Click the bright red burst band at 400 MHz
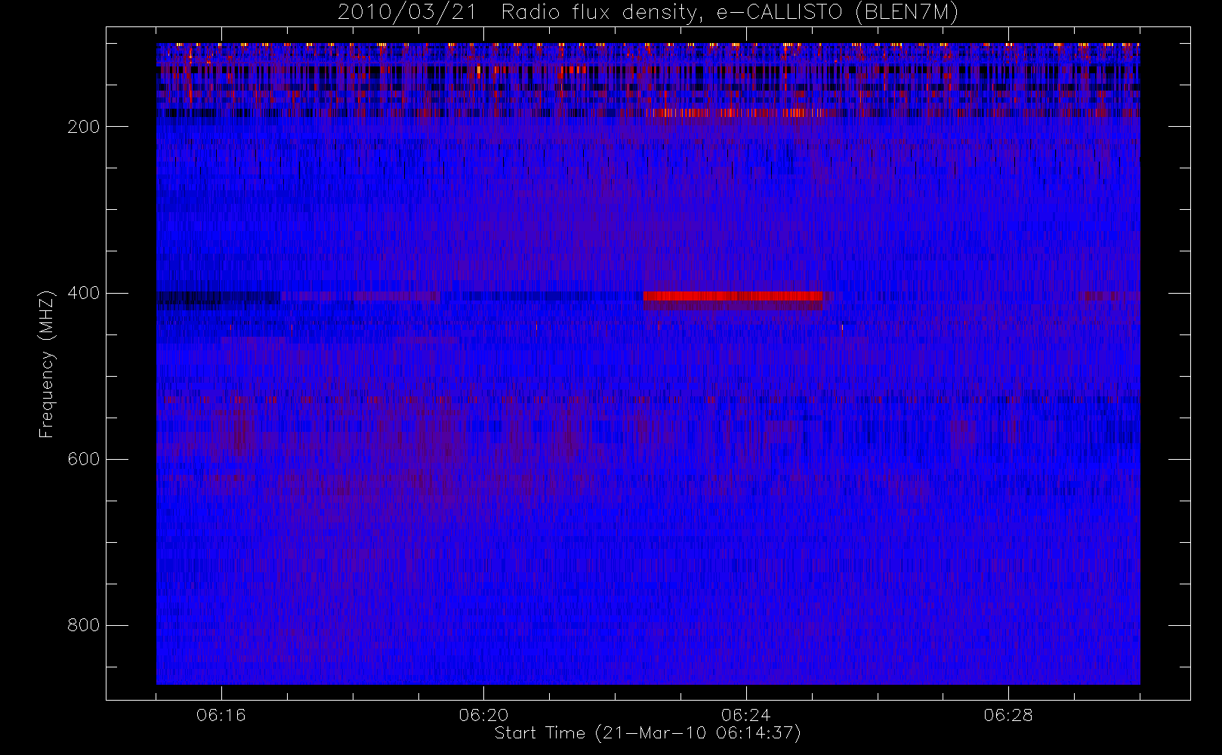 click(x=733, y=296)
